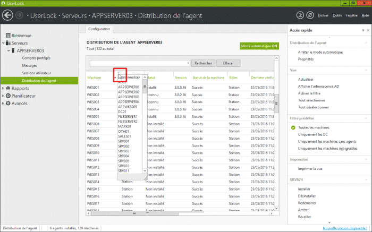
Task: Open Comptes protégés in tree
Action: (x=36, y=58)
